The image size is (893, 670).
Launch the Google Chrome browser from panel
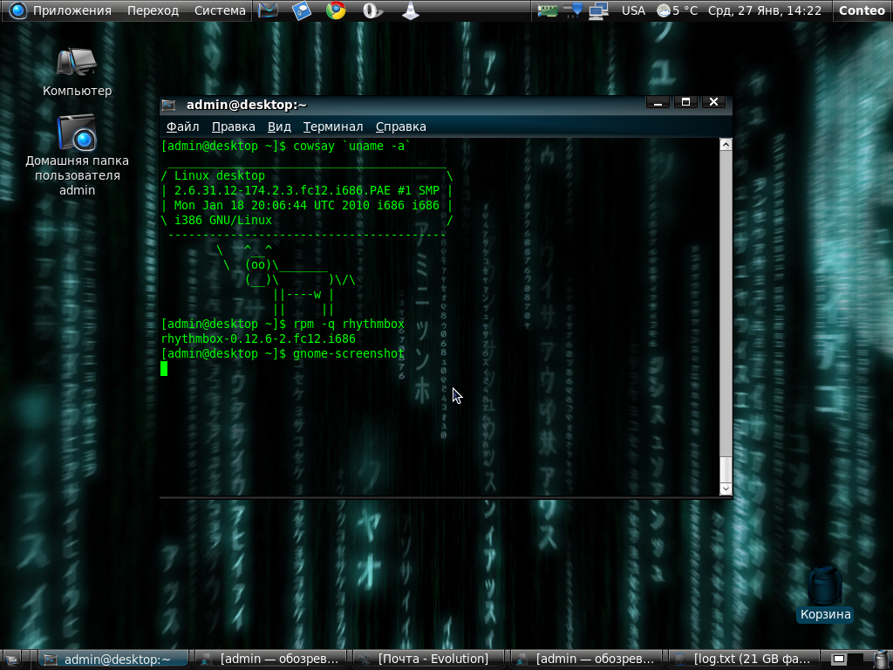[336, 10]
